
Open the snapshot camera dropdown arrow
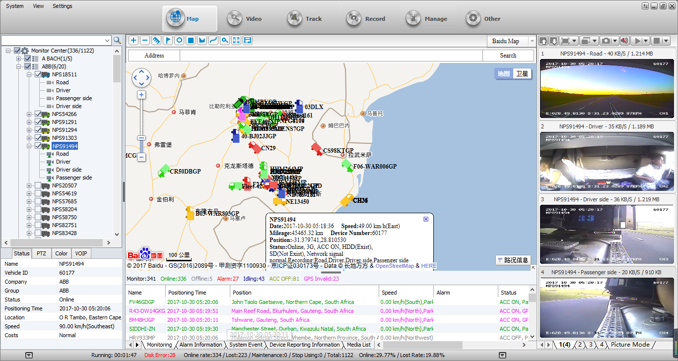[615, 41]
